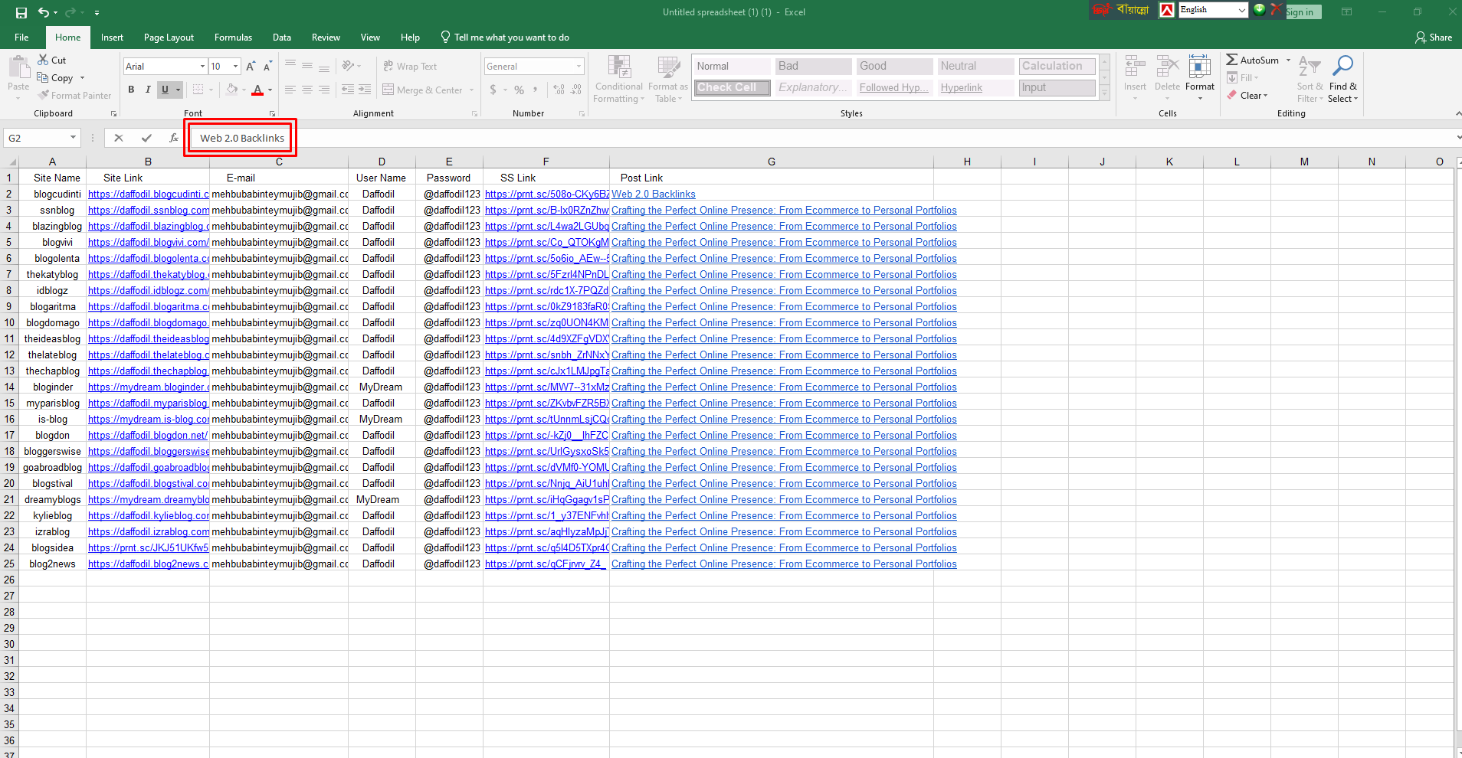Toggle Italic formatting

[148, 90]
